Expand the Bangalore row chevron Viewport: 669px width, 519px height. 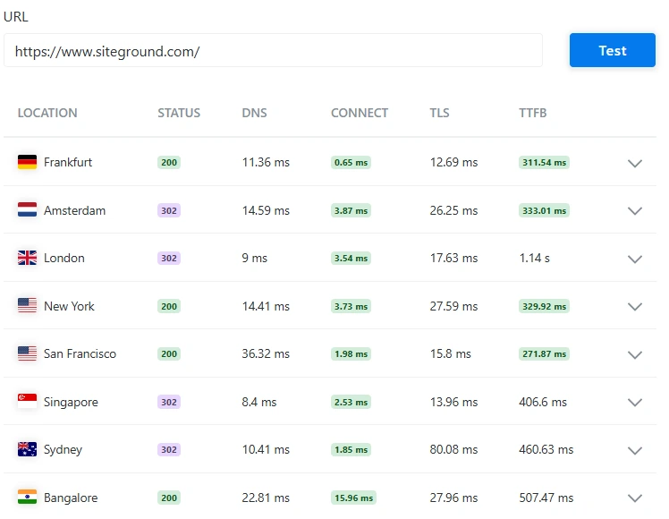coord(635,498)
